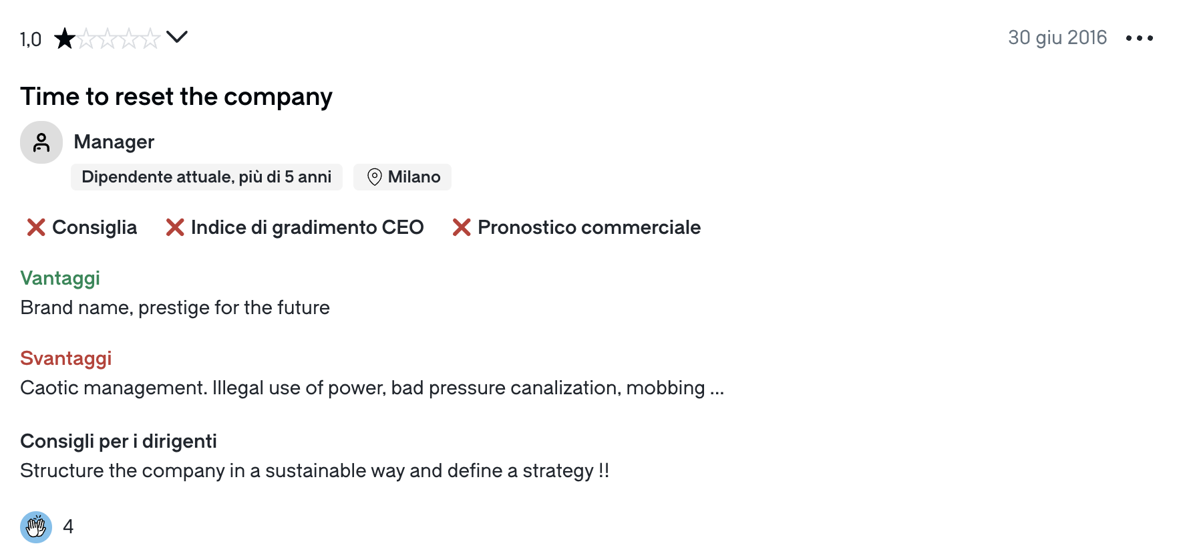Click the Manager job title
Screen dimensions: 1181x556
114,142
